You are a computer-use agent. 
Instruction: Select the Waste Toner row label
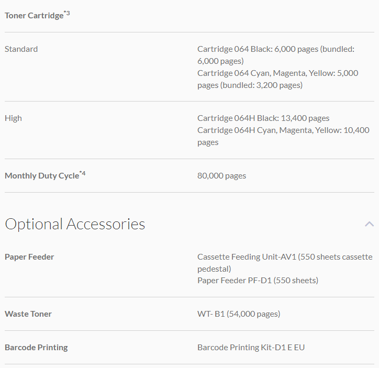click(28, 314)
